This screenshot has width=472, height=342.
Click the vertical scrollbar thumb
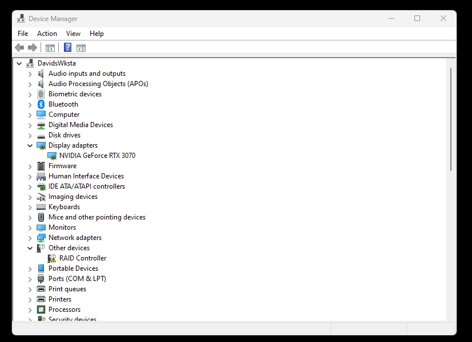pyautogui.click(x=451, y=119)
